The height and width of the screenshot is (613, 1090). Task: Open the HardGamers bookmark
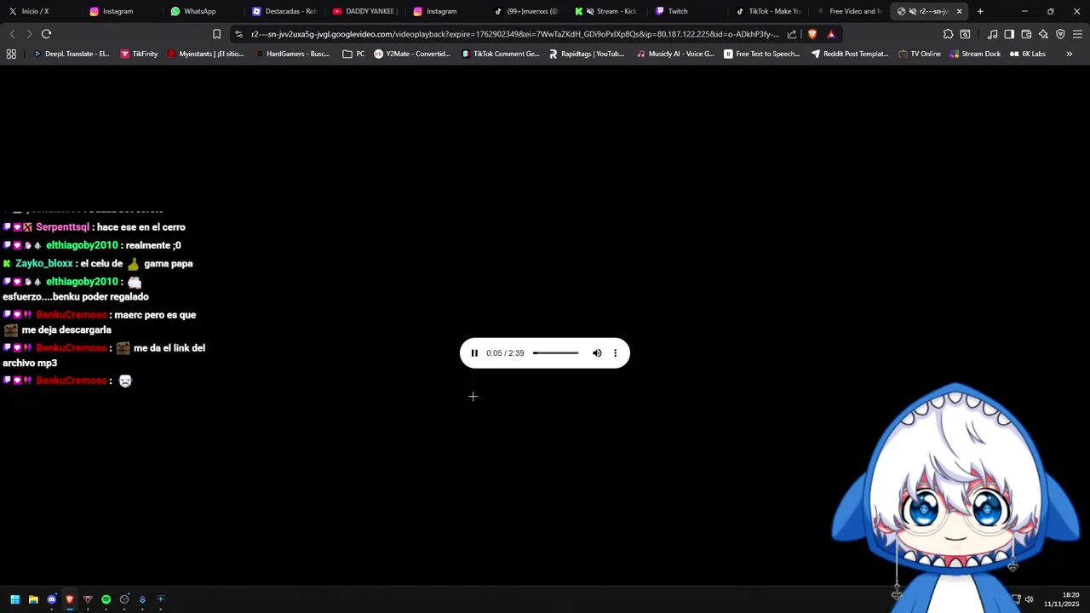(292, 54)
